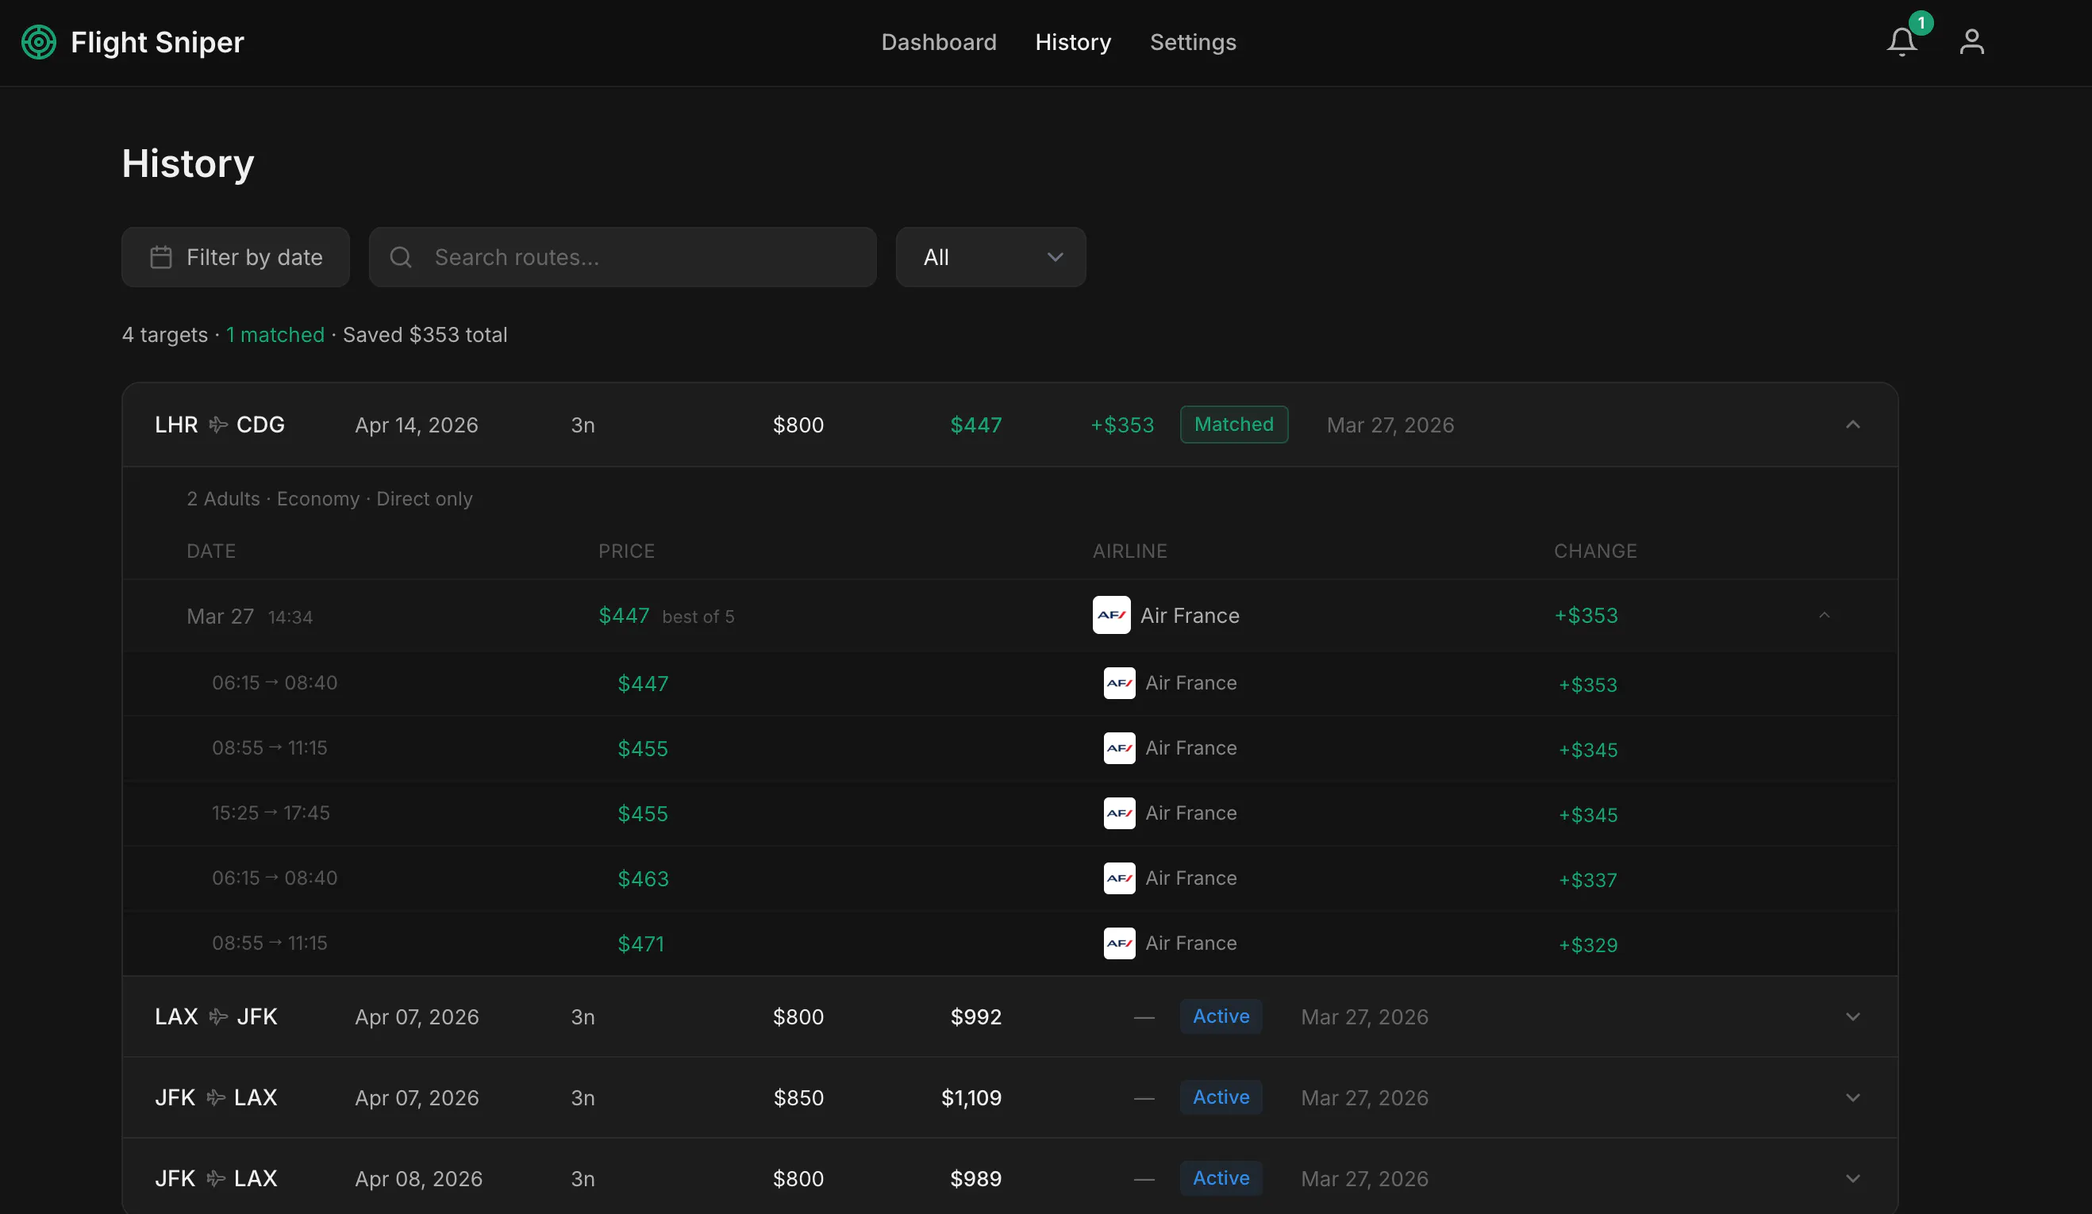
Task: Open the Filter by date button
Action: [236, 257]
